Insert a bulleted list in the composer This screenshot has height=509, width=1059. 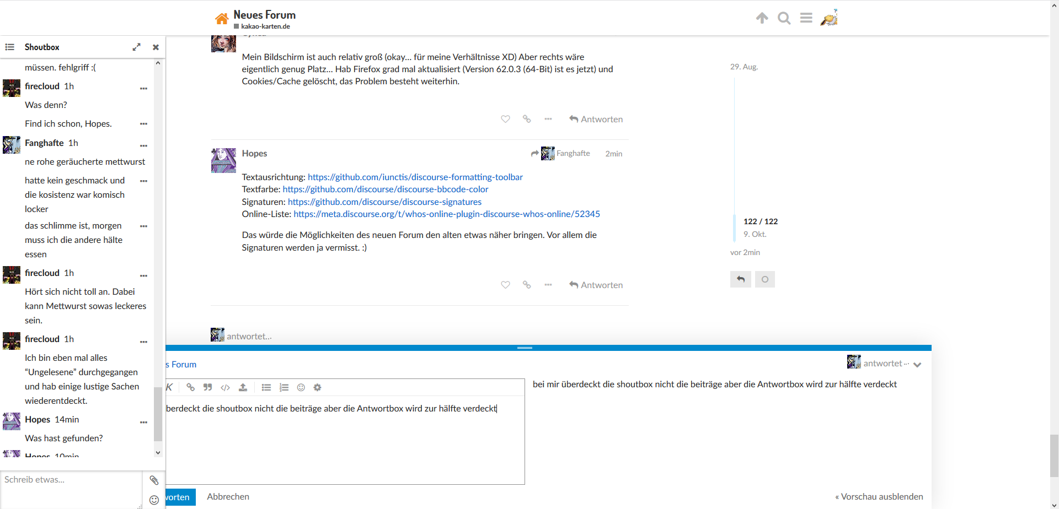[266, 387]
